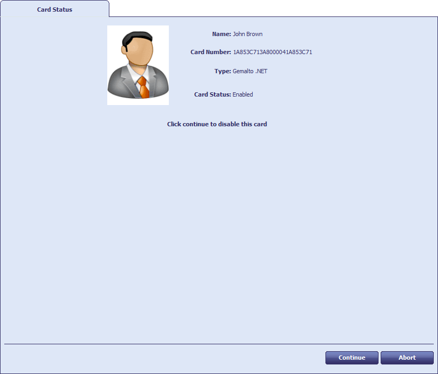This screenshot has width=438, height=374.
Task: Click the Card Status field label in details
Action: click(212, 94)
